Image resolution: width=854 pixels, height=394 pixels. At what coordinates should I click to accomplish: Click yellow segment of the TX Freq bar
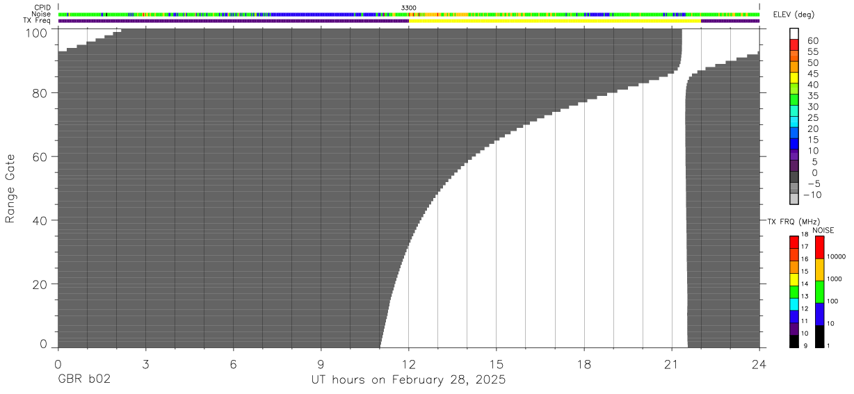(x=555, y=21)
